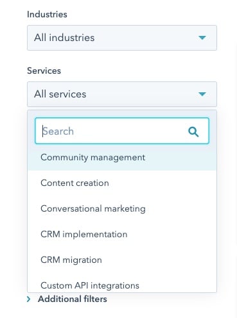Select Content creation option
Screen dimensions: 237x318
[122, 183]
